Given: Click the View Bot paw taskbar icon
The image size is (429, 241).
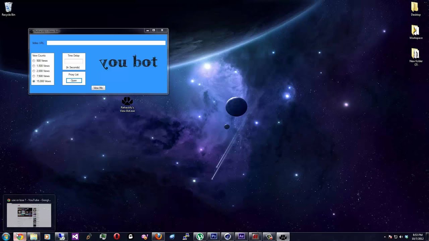Looking at the screenshot, I should [x=283, y=237].
